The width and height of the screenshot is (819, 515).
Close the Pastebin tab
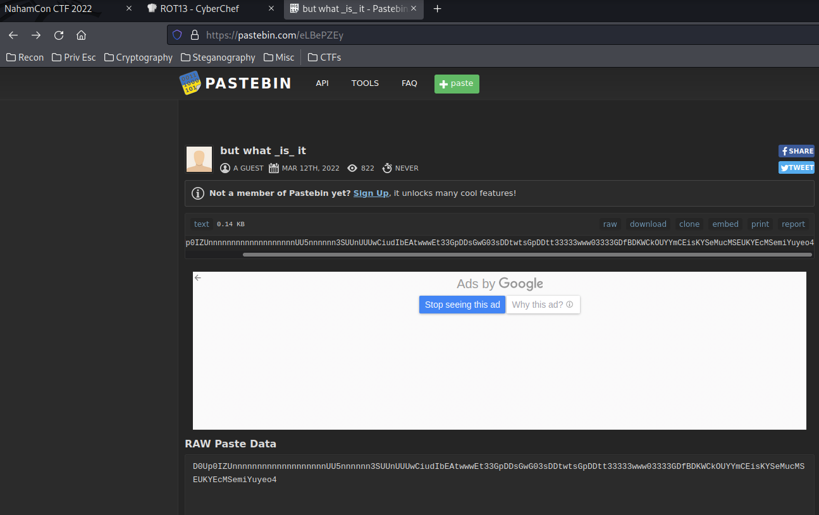click(414, 9)
